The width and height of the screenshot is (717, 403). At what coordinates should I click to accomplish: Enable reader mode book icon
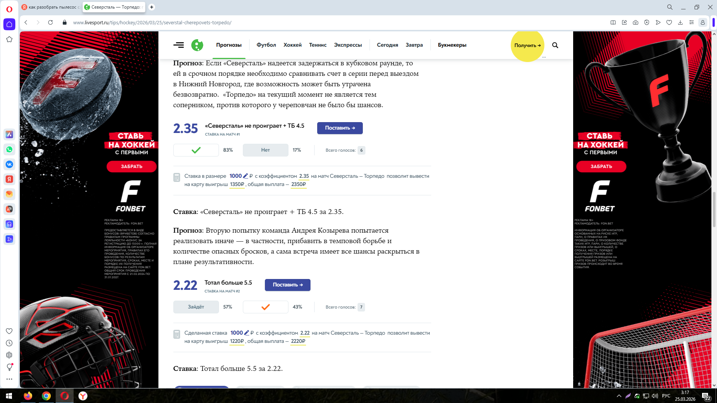613,22
